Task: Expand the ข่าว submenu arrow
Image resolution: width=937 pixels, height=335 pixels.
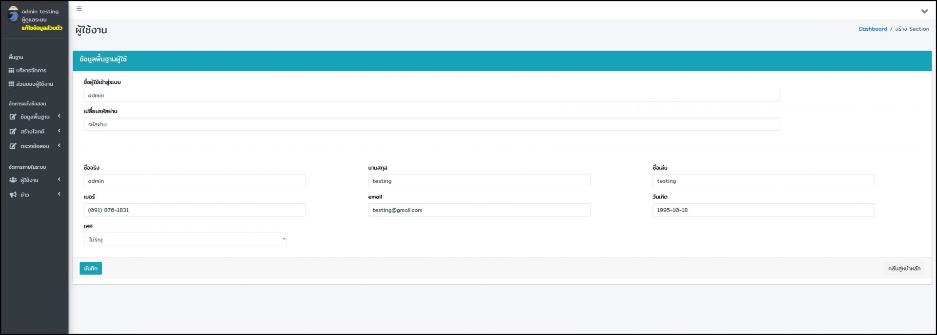Action: coord(59,194)
